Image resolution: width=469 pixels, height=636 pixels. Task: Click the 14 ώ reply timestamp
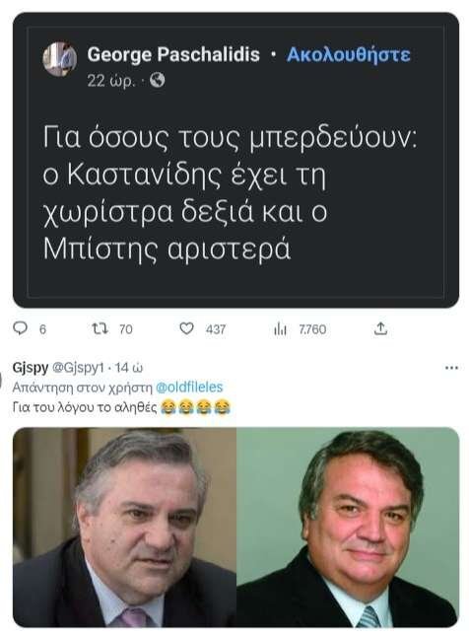[x=128, y=368]
